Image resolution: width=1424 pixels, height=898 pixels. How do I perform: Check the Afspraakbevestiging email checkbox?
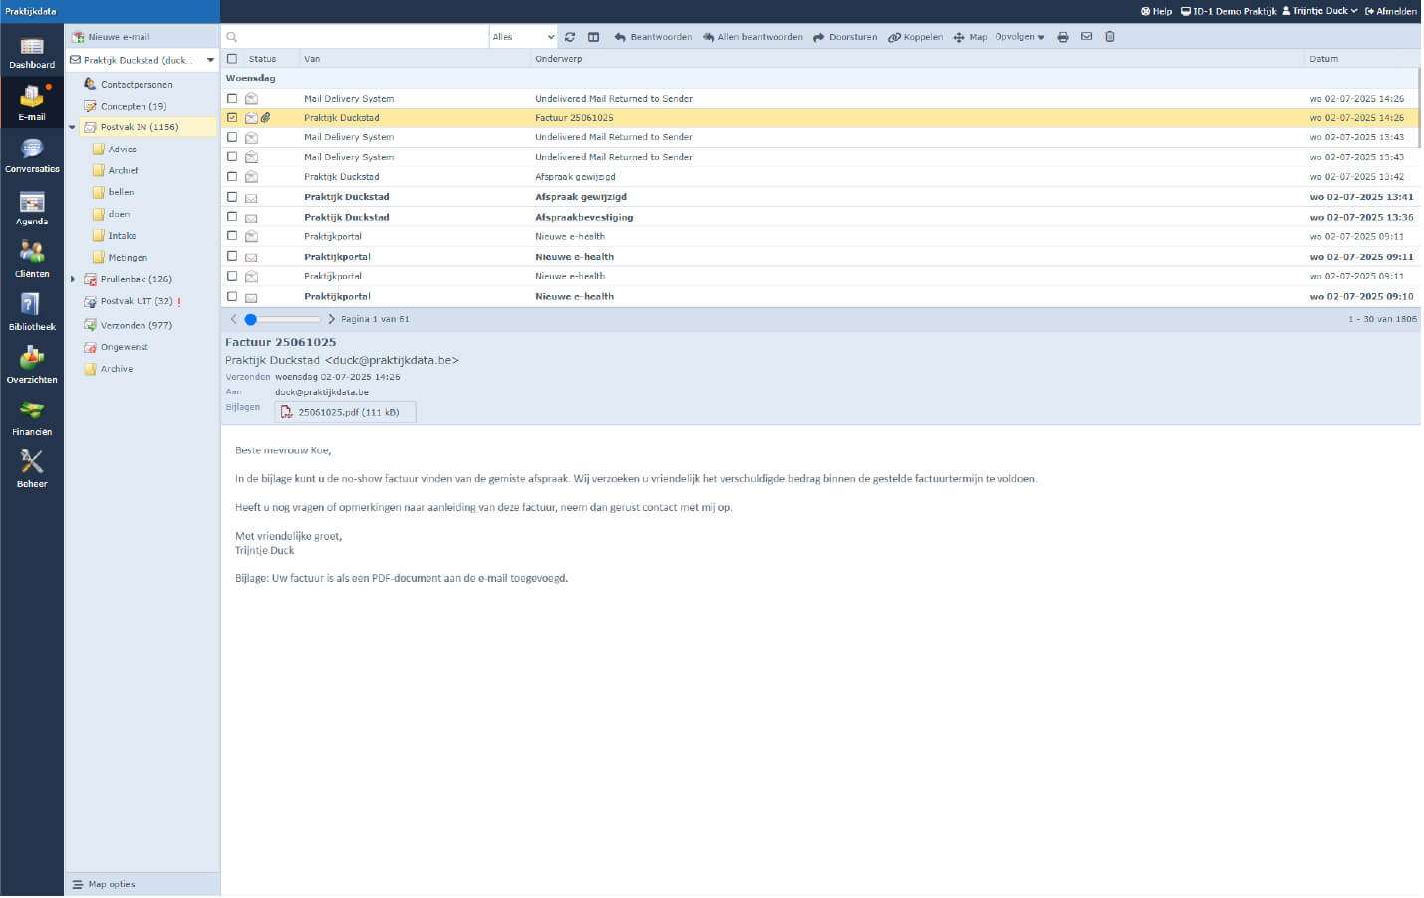(232, 217)
